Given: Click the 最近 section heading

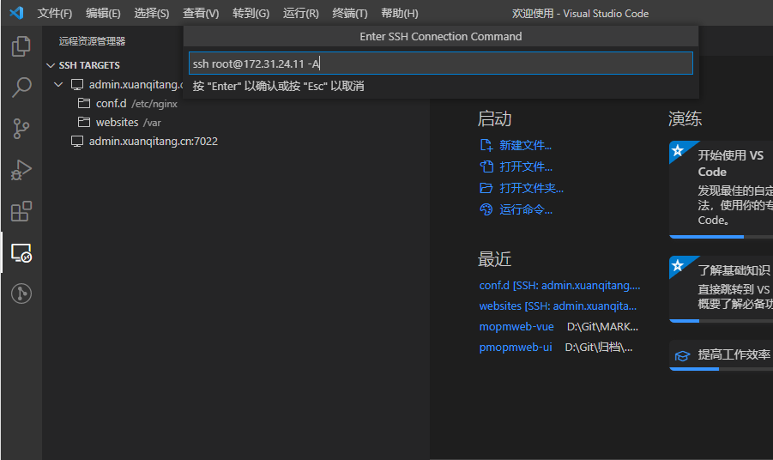Looking at the screenshot, I should 494,259.
